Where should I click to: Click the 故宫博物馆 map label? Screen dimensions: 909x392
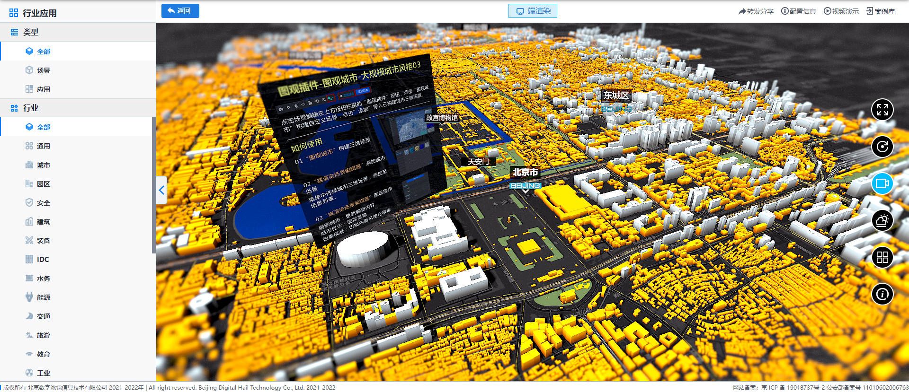[x=442, y=118]
